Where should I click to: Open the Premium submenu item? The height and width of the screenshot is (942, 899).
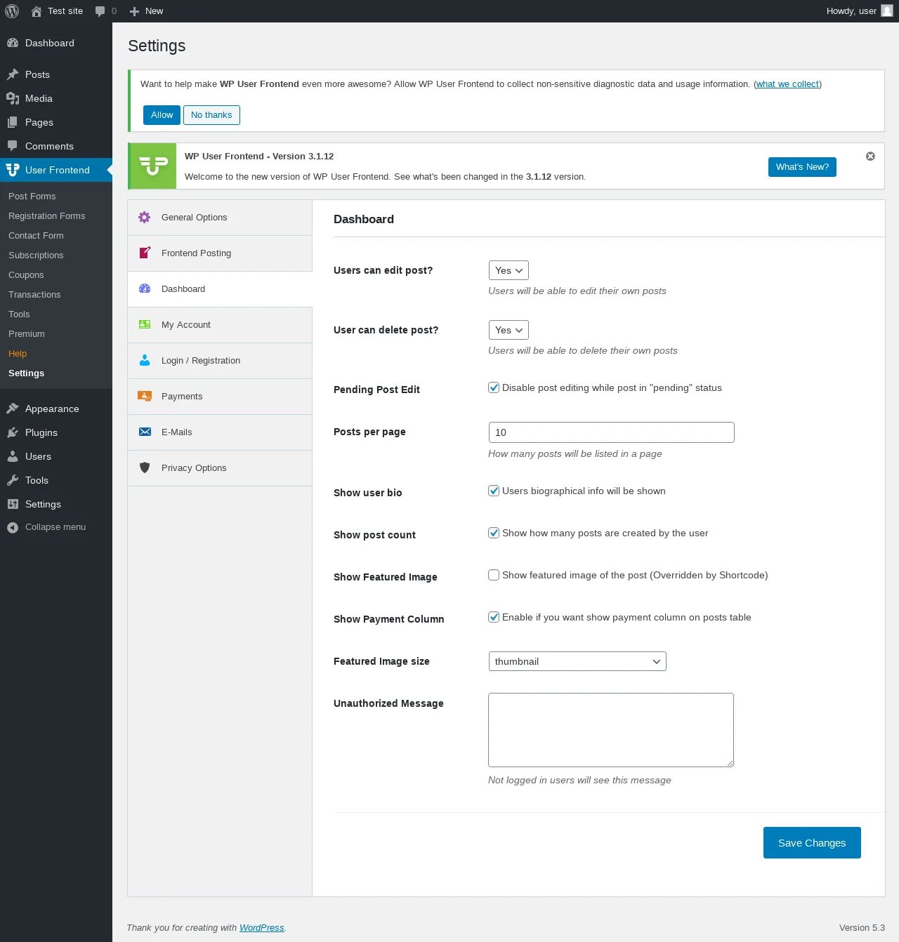tap(27, 334)
